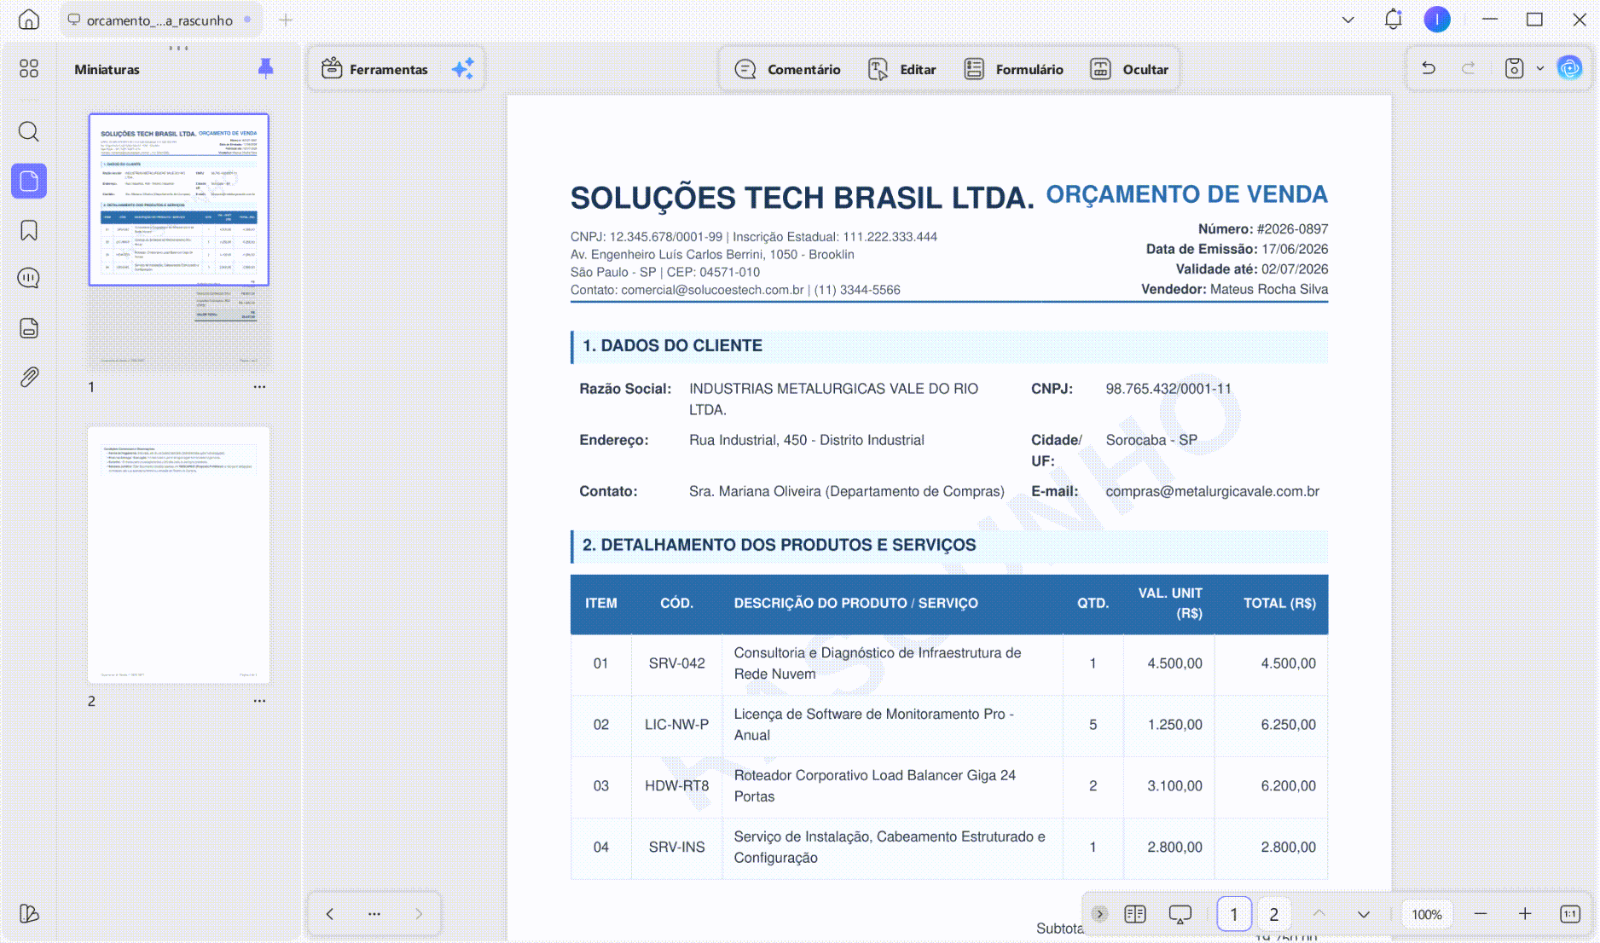Open the AI assistant swirl icon
This screenshot has height=943, width=1600.
pos(1570,68)
